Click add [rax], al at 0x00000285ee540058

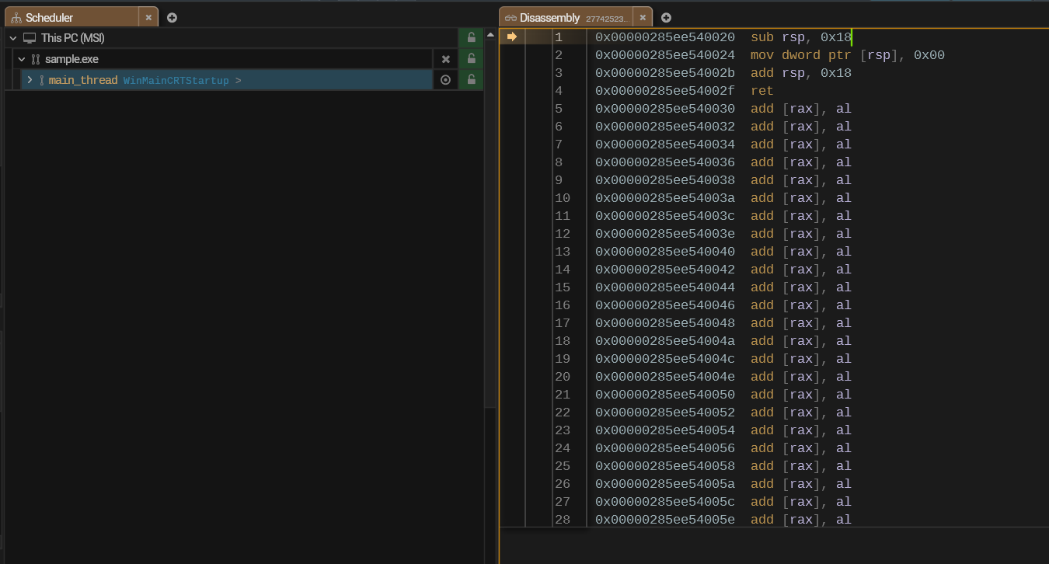click(801, 466)
